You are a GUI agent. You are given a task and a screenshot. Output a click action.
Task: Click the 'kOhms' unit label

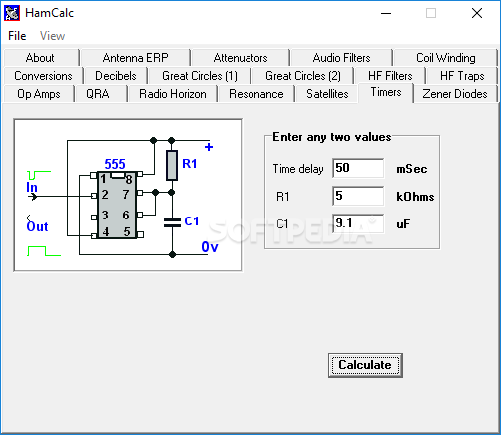(415, 197)
